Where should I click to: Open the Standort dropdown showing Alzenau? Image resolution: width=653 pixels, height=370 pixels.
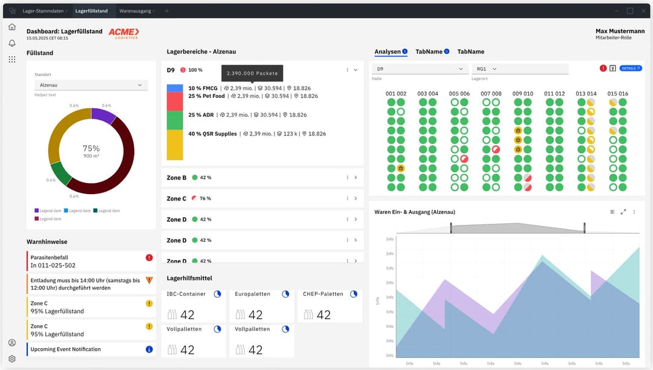coord(91,85)
